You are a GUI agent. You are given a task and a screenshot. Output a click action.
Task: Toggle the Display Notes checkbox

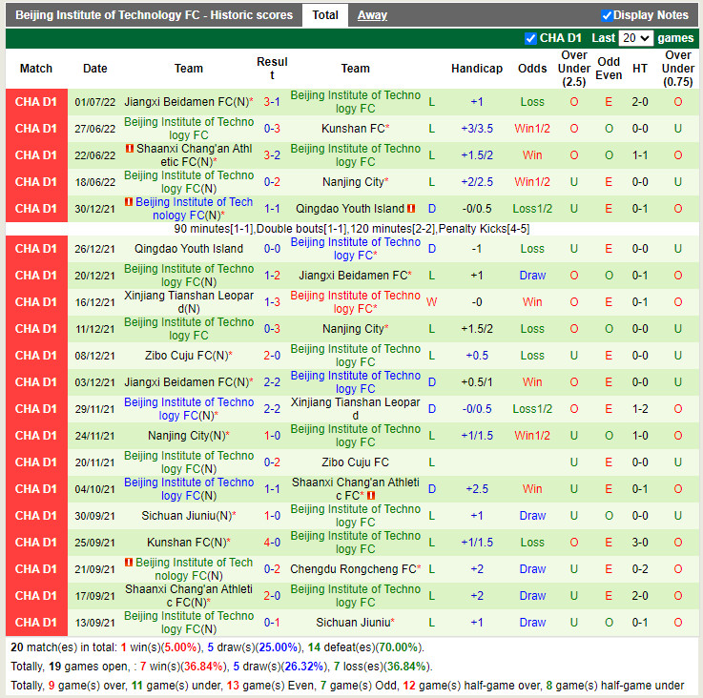[607, 15]
